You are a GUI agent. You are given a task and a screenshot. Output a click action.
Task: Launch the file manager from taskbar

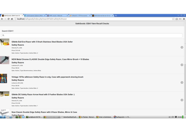pos(11,117)
